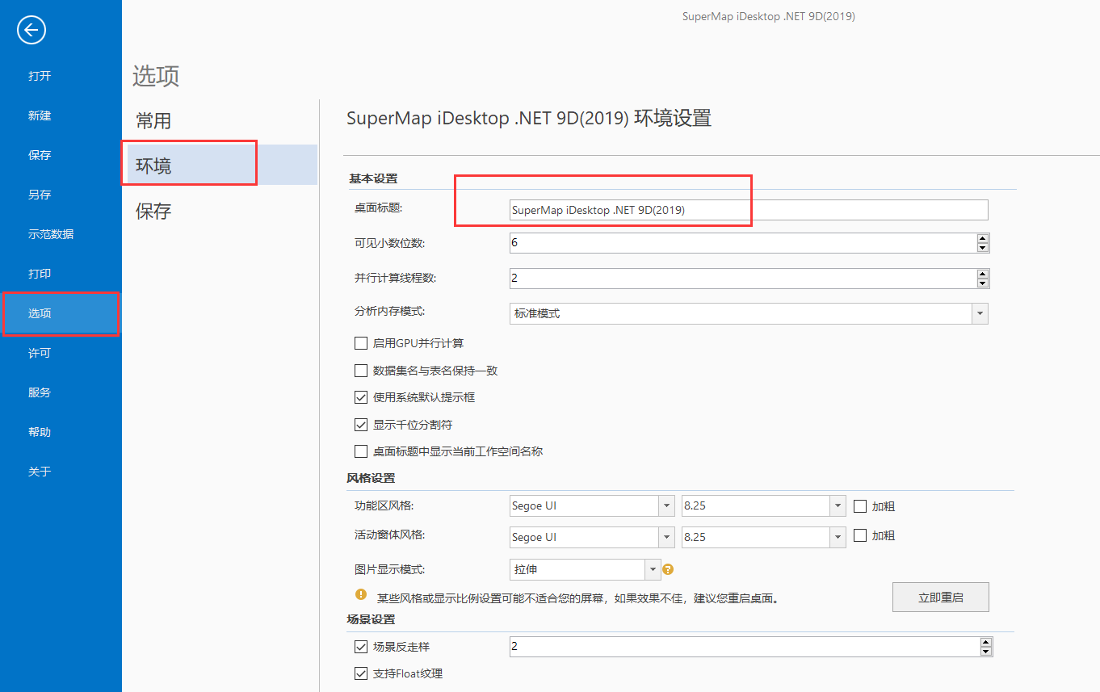Uncheck 显示千位分割符 checkbox
The height and width of the screenshot is (692, 1100).
pos(361,425)
